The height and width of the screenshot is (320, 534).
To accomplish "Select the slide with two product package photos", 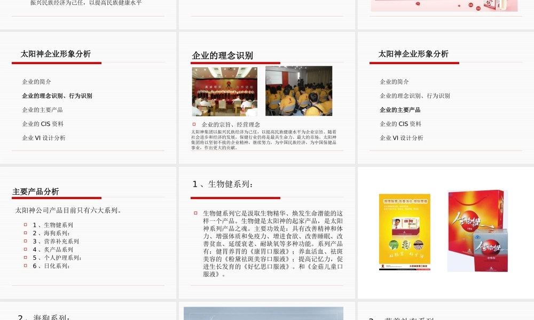I will 446,233.
